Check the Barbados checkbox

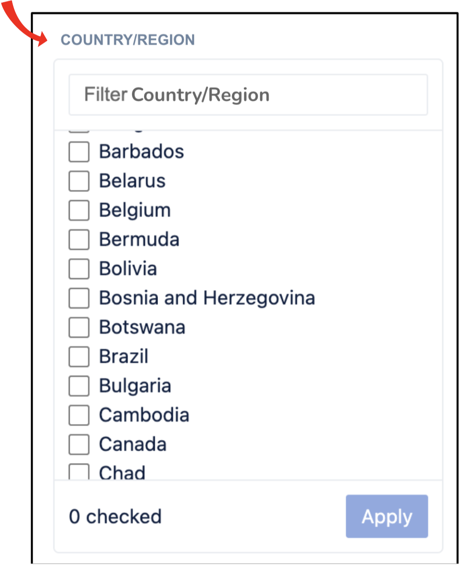click(79, 152)
